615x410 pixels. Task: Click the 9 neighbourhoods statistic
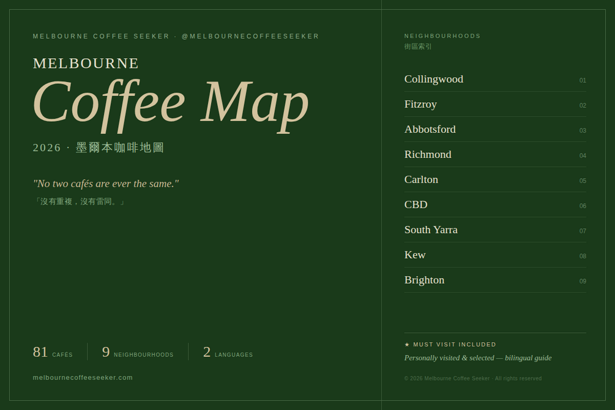pyautogui.click(x=138, y=352)
